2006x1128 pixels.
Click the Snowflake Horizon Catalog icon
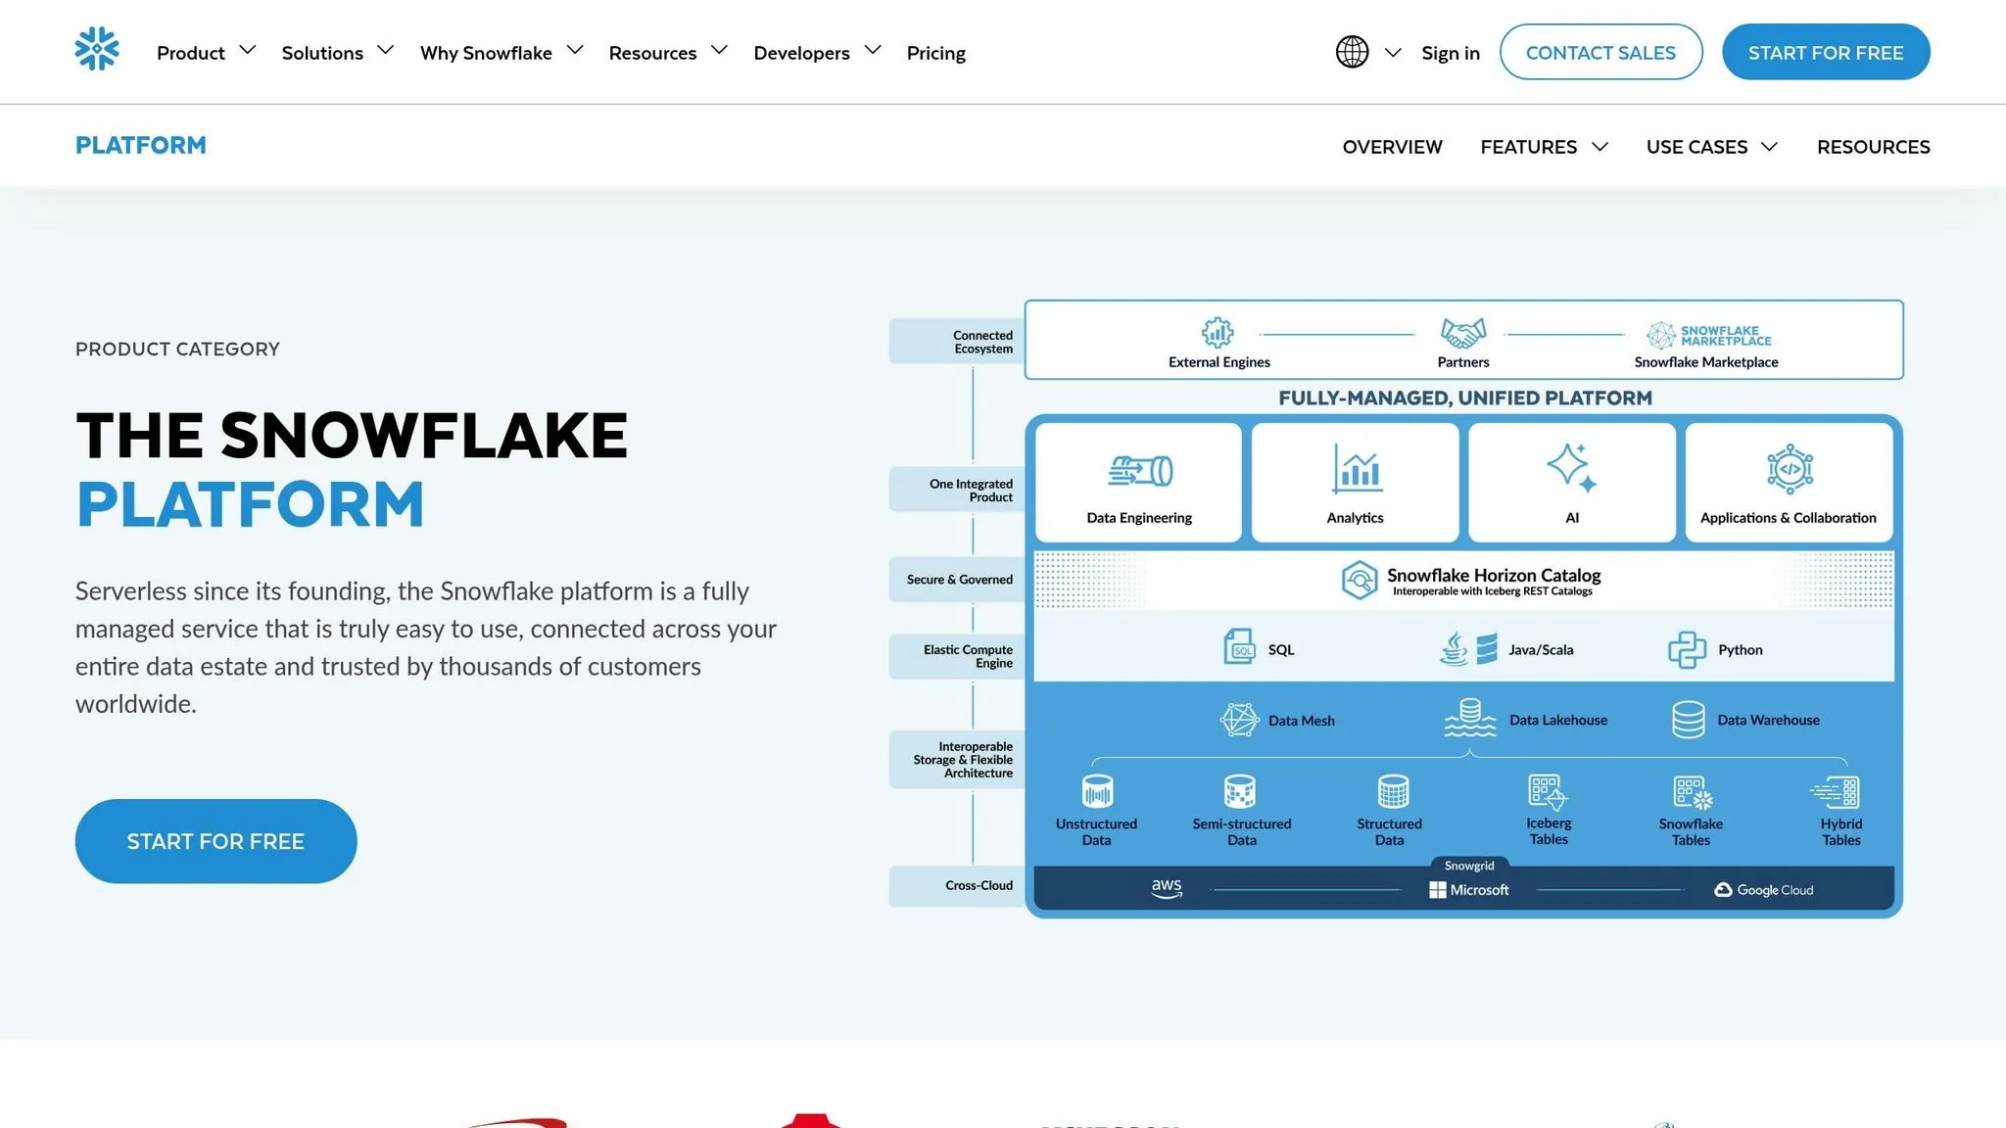[1360, 580]
